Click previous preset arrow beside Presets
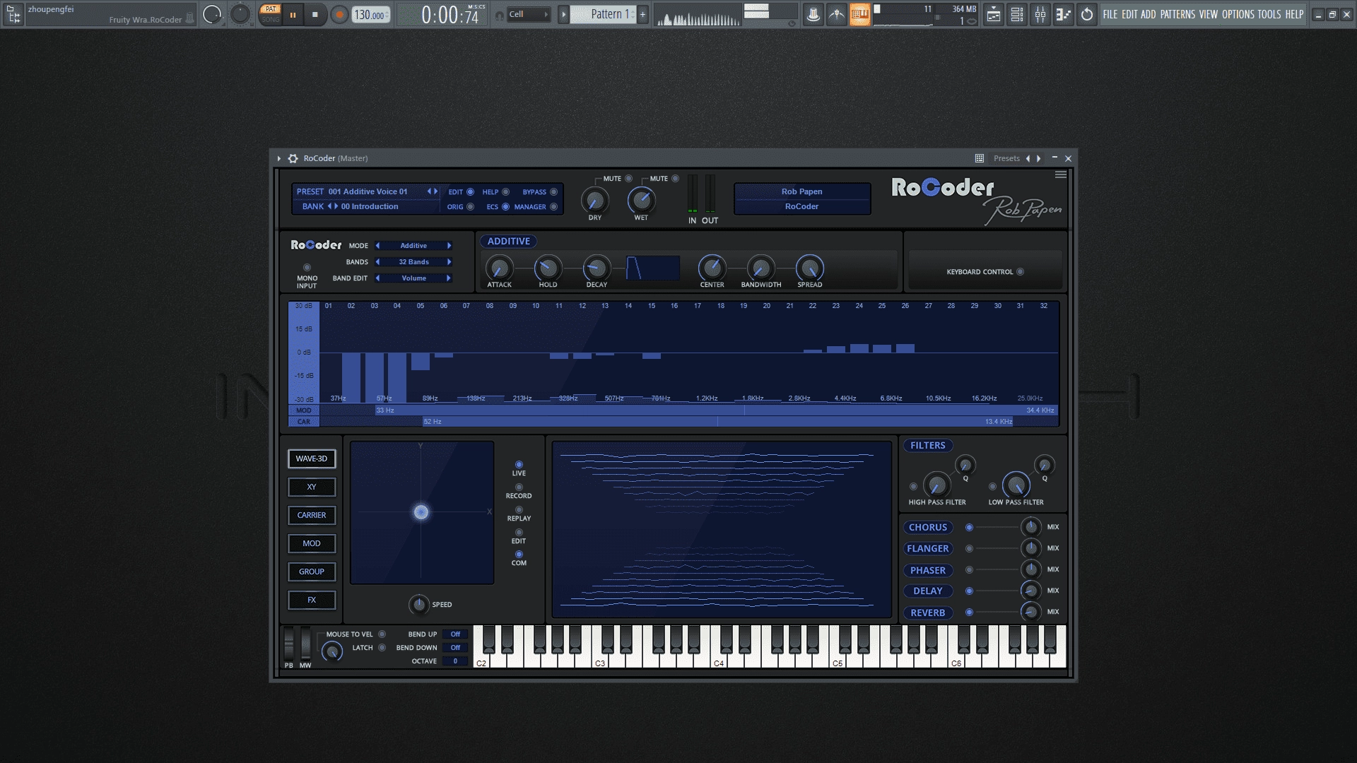The image size is (1357, 763). pyautogui.click(x=1028, y=158)
